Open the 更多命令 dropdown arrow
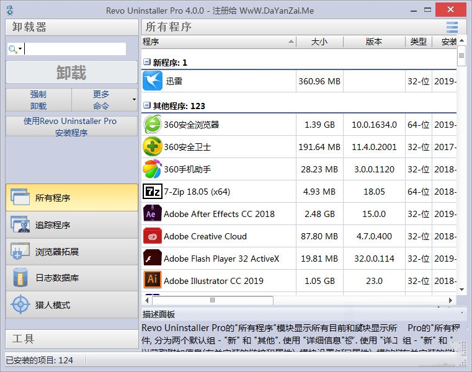 click(134, 100)
